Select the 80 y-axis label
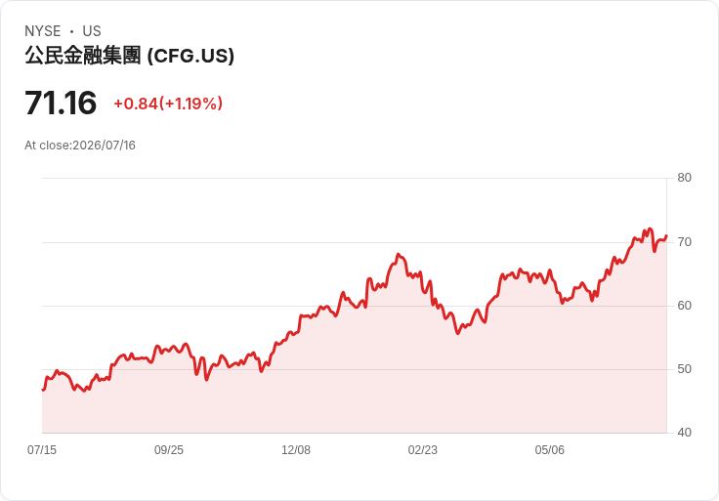This screenshot has width=719, height=501. coord(684,178)
